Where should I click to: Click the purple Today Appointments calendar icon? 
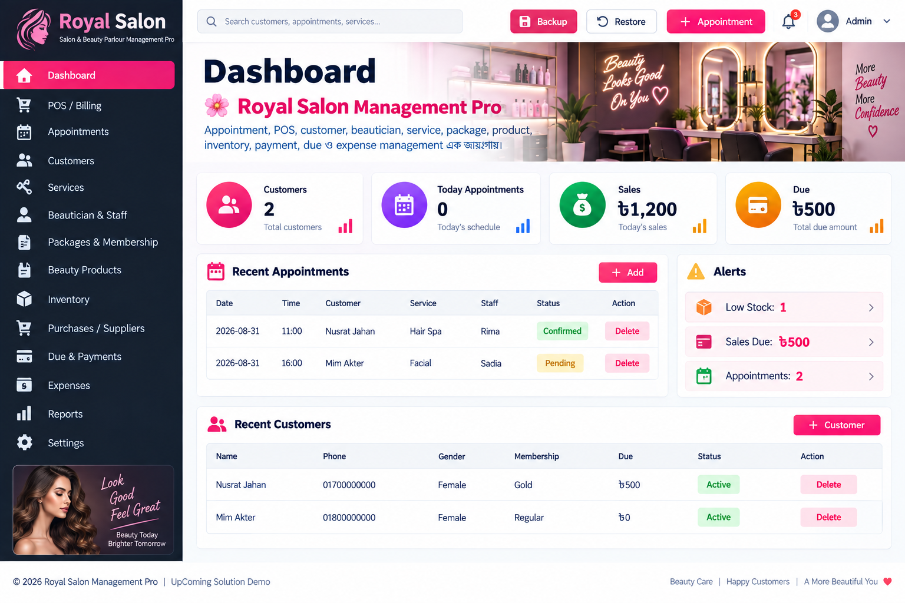click(404, 205)
